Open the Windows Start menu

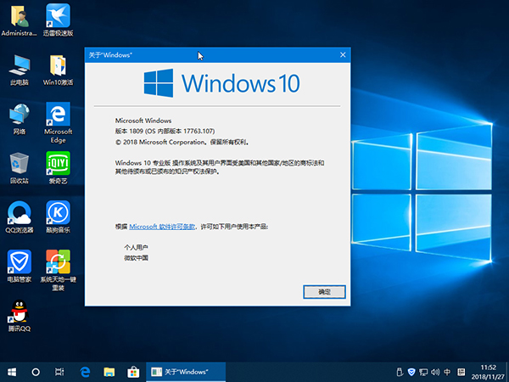[12, 372]
